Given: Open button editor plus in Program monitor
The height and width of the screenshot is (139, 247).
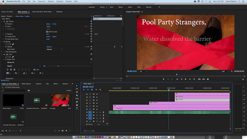Looking at the screenshot, I should pyautogui.click(x=243, y=79).
